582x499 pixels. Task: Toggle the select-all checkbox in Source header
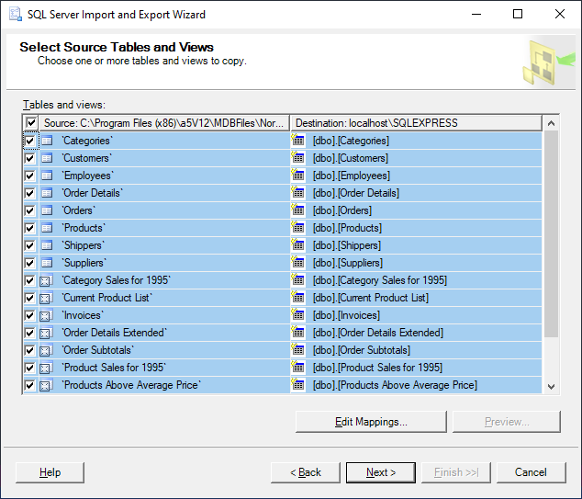click(31, 122)
